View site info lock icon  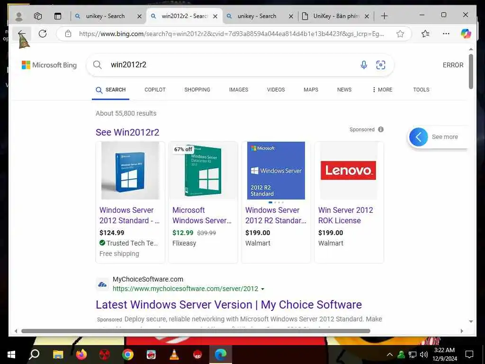pos(68,34)
